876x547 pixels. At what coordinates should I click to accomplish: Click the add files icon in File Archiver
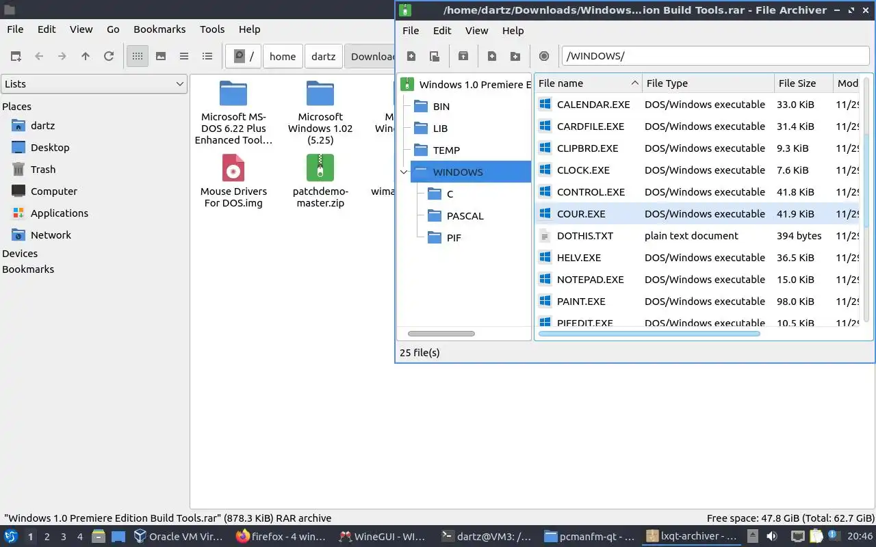tap(492, 56)
